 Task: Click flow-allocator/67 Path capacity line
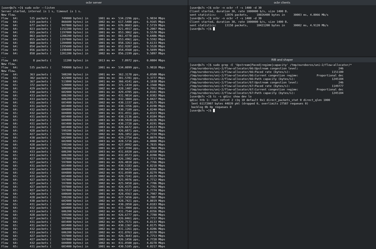click(266, 93)
